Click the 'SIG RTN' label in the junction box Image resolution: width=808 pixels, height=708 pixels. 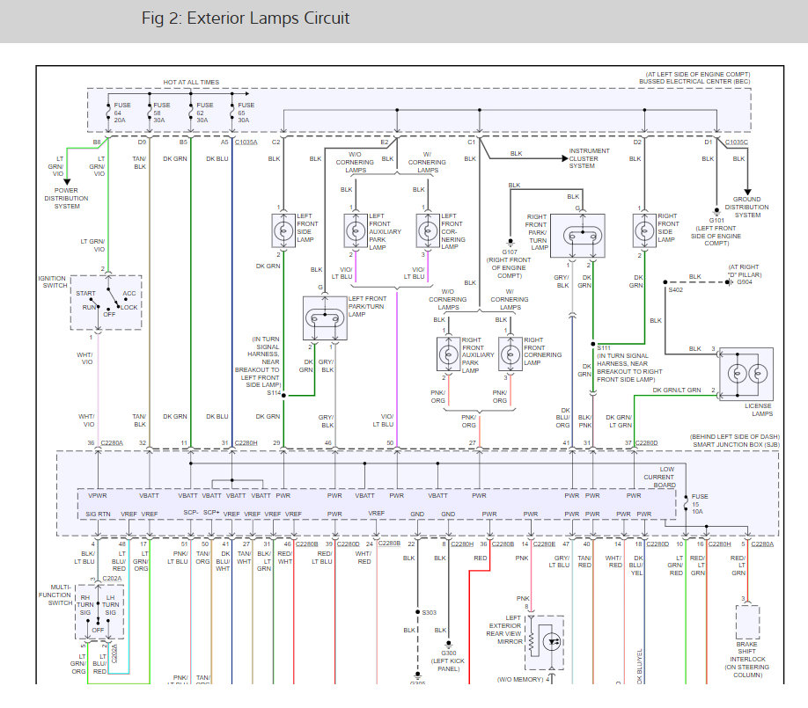(98, 515)
